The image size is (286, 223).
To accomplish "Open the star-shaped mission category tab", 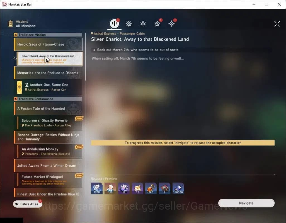I will click(157, 24).
